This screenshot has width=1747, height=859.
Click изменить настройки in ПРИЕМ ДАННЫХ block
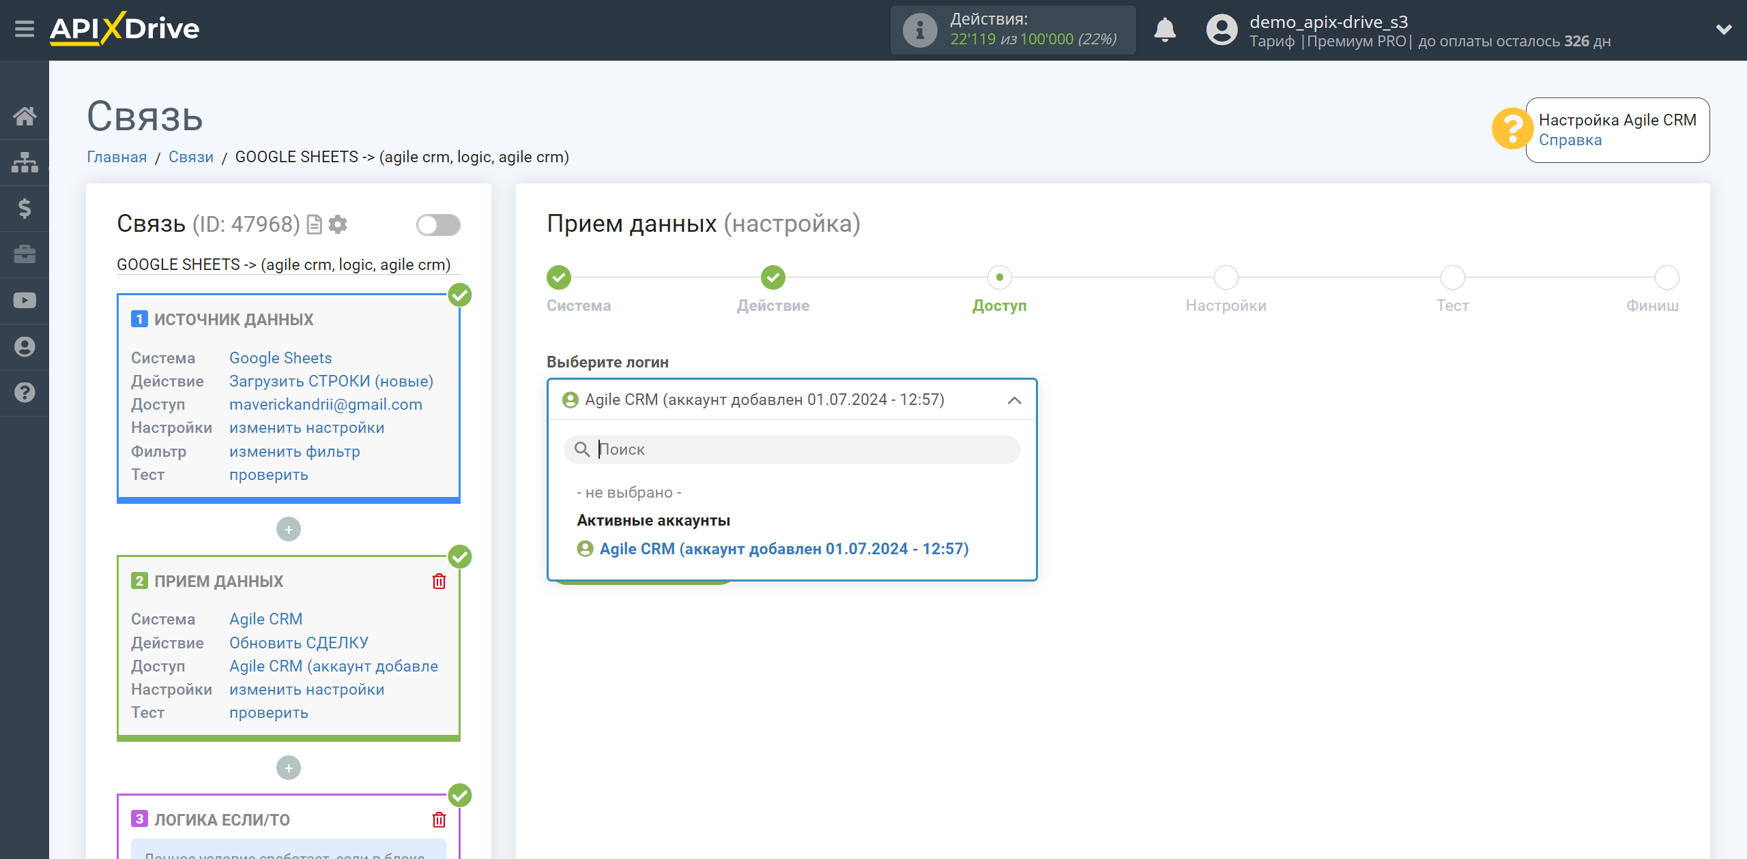point(306,689)
